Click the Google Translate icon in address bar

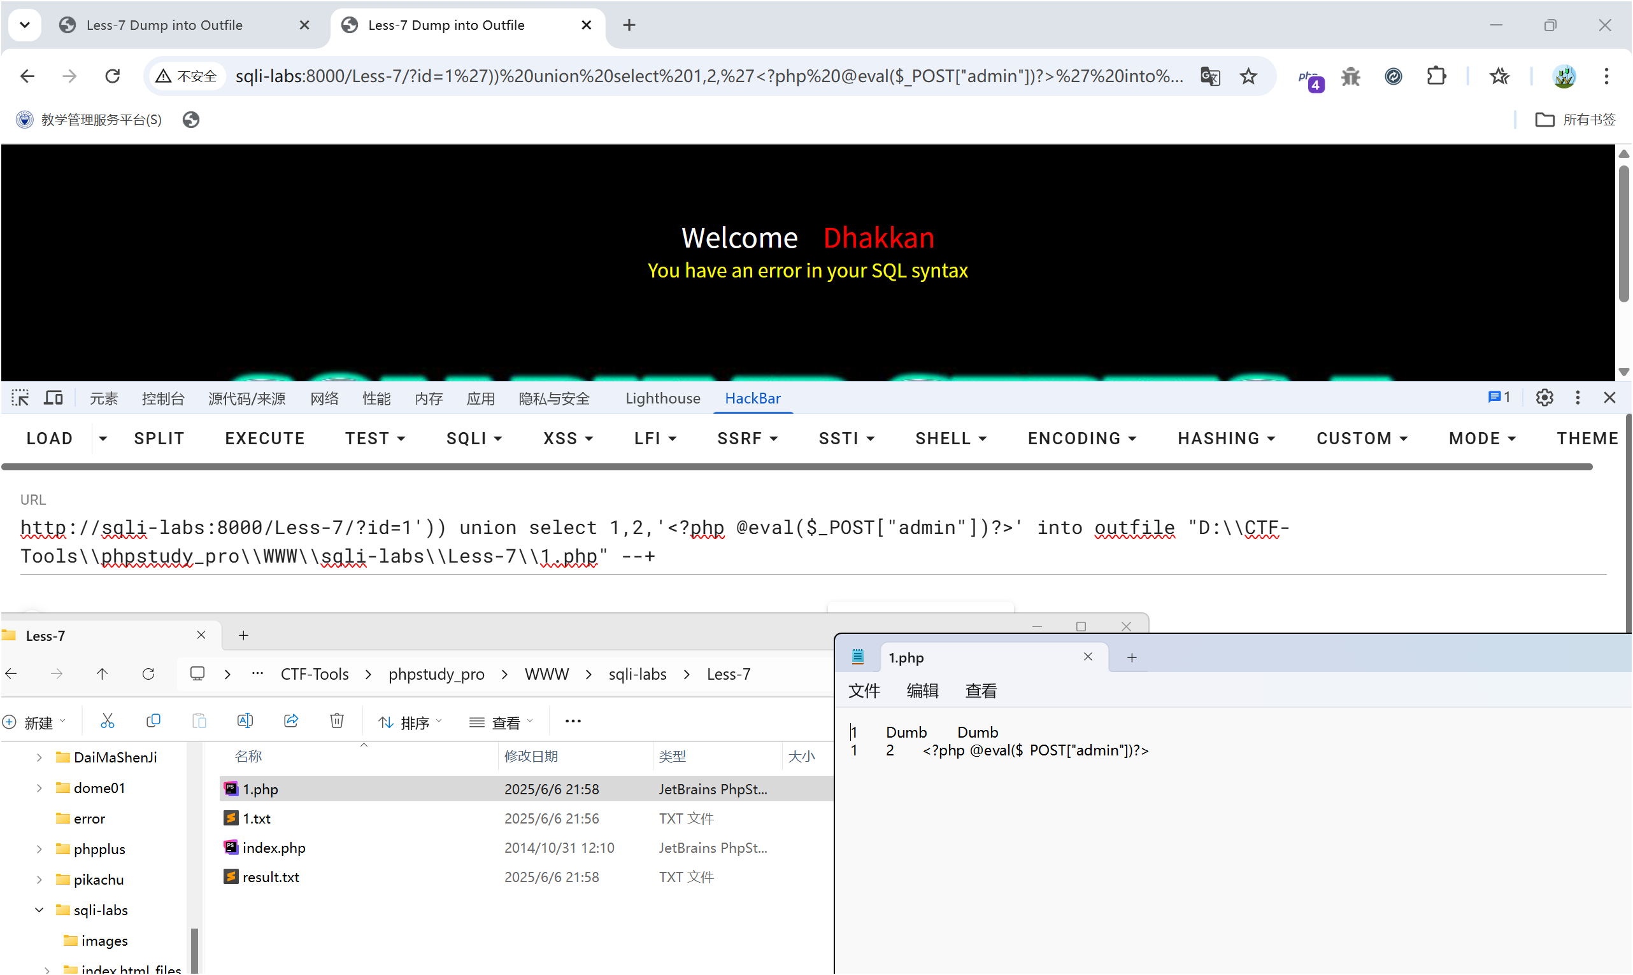[1209, 76]
